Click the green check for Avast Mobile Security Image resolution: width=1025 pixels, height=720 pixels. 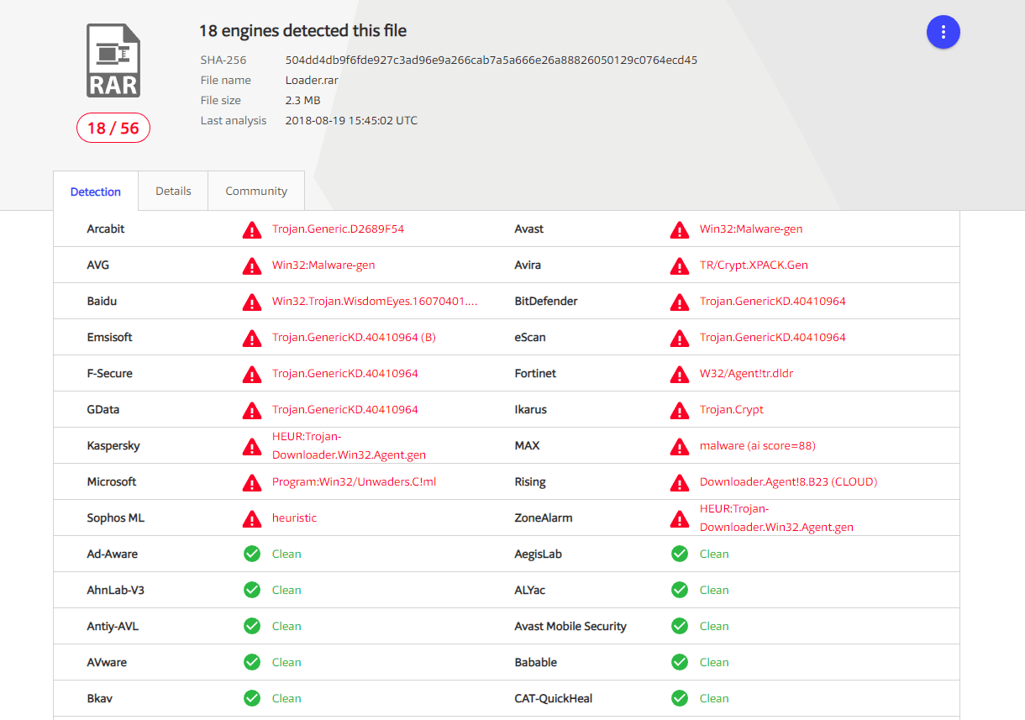click(680, 626)
